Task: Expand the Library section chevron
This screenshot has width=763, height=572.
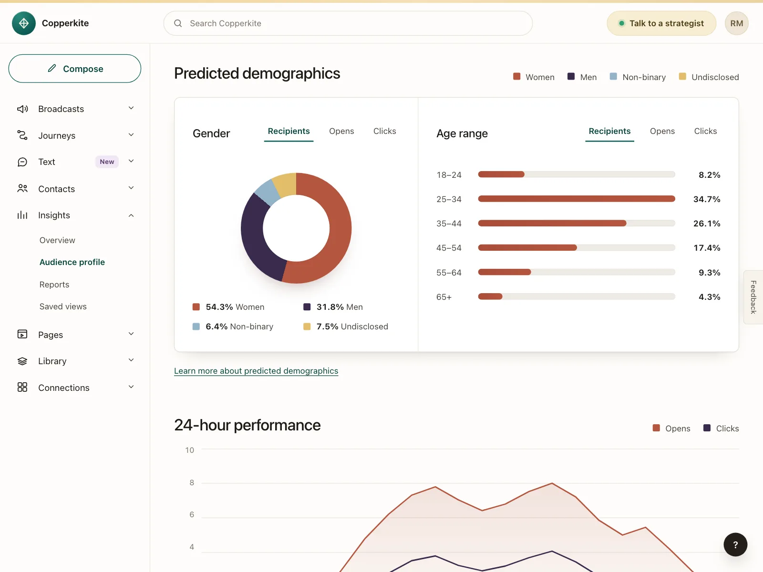Action: tap(131, 360)
